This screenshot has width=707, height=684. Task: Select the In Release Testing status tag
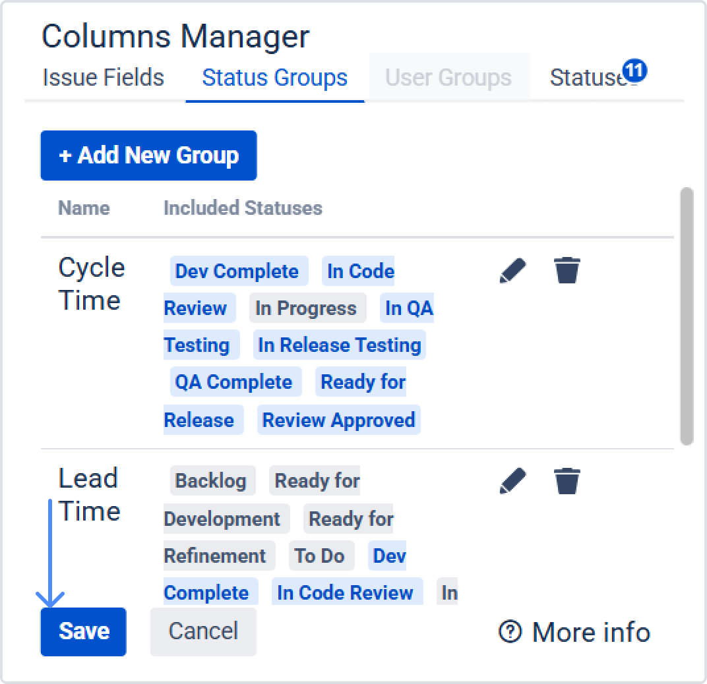coord(340,345)
